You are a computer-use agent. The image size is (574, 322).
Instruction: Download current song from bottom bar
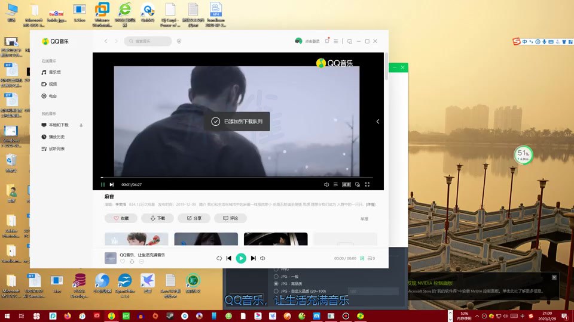132,261
